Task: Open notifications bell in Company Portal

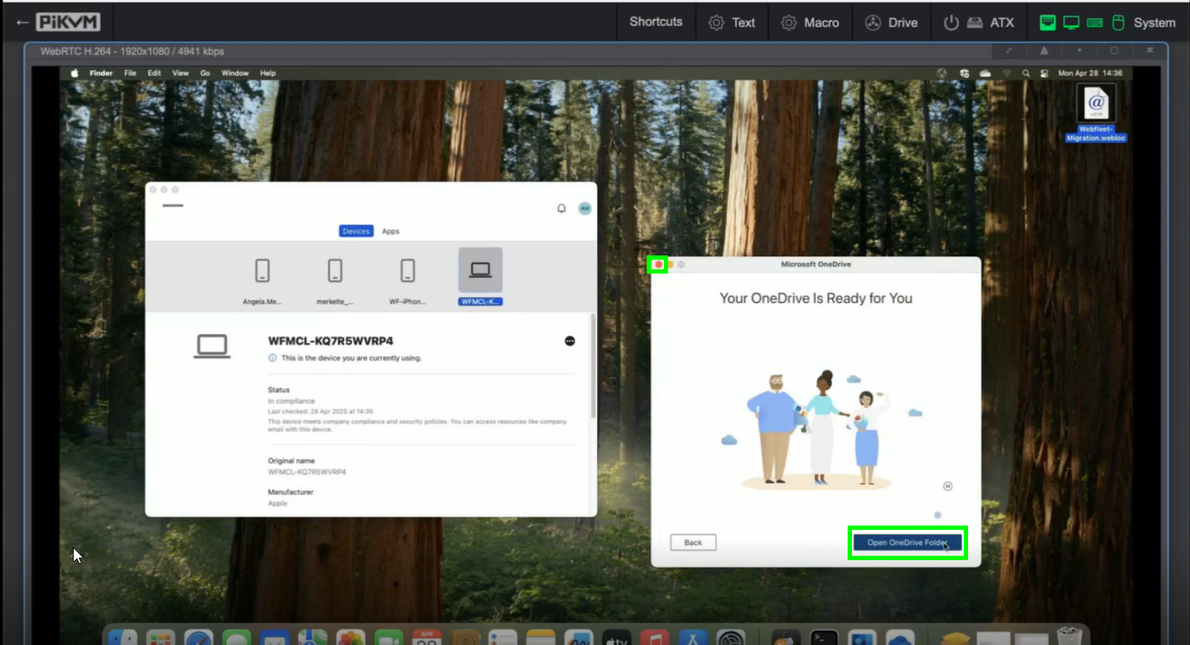Action: [x=562, y=209]
